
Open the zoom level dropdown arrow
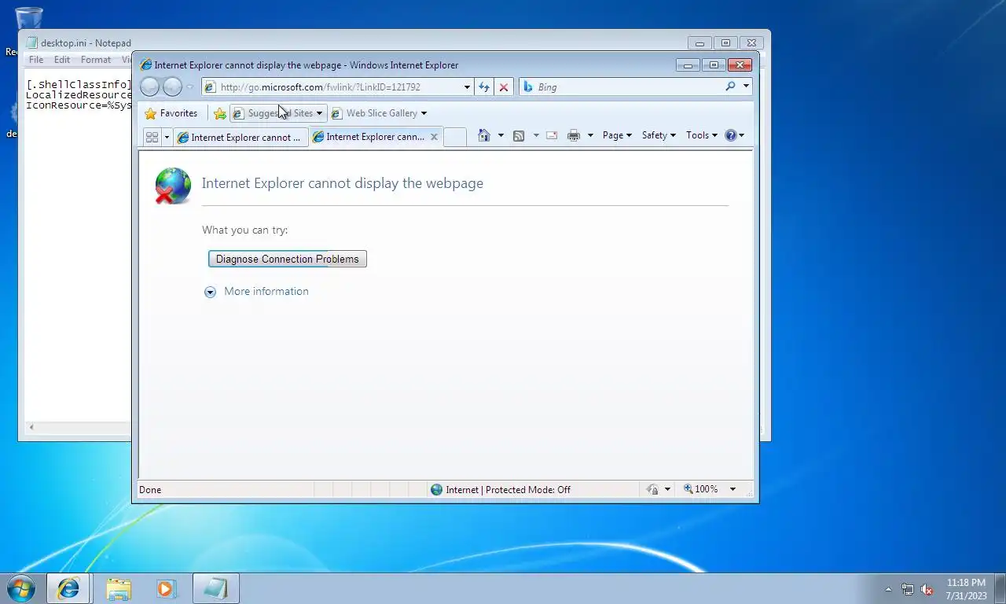[x=732, y=489]
